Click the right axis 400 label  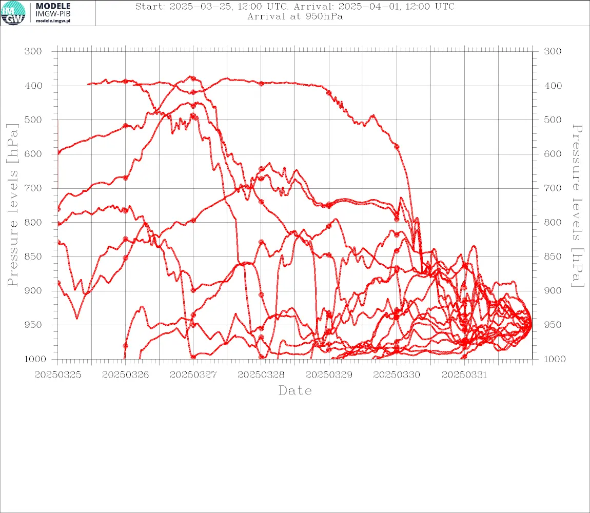(x=553, y=86)
